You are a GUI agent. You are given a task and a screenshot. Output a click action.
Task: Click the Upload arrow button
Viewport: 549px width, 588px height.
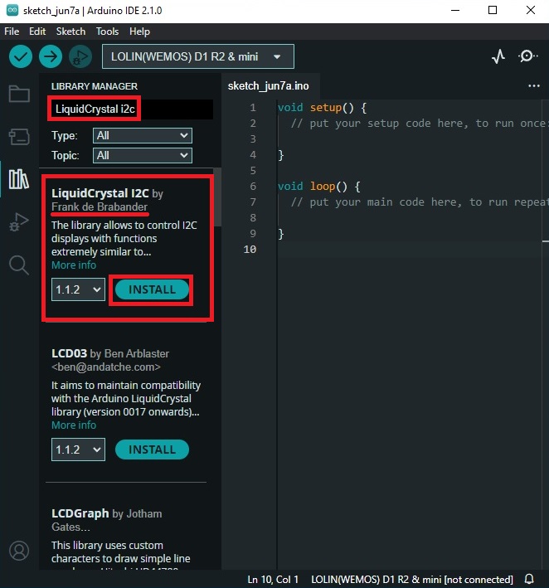coord(51,56)
